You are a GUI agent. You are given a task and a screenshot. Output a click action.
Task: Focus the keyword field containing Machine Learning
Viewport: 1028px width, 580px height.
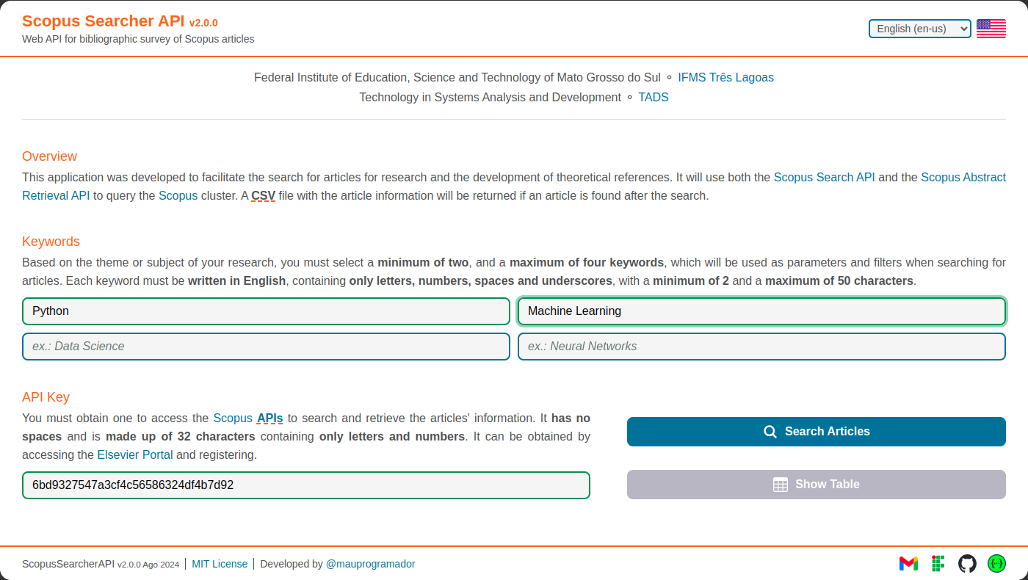(x=761, y=311)
